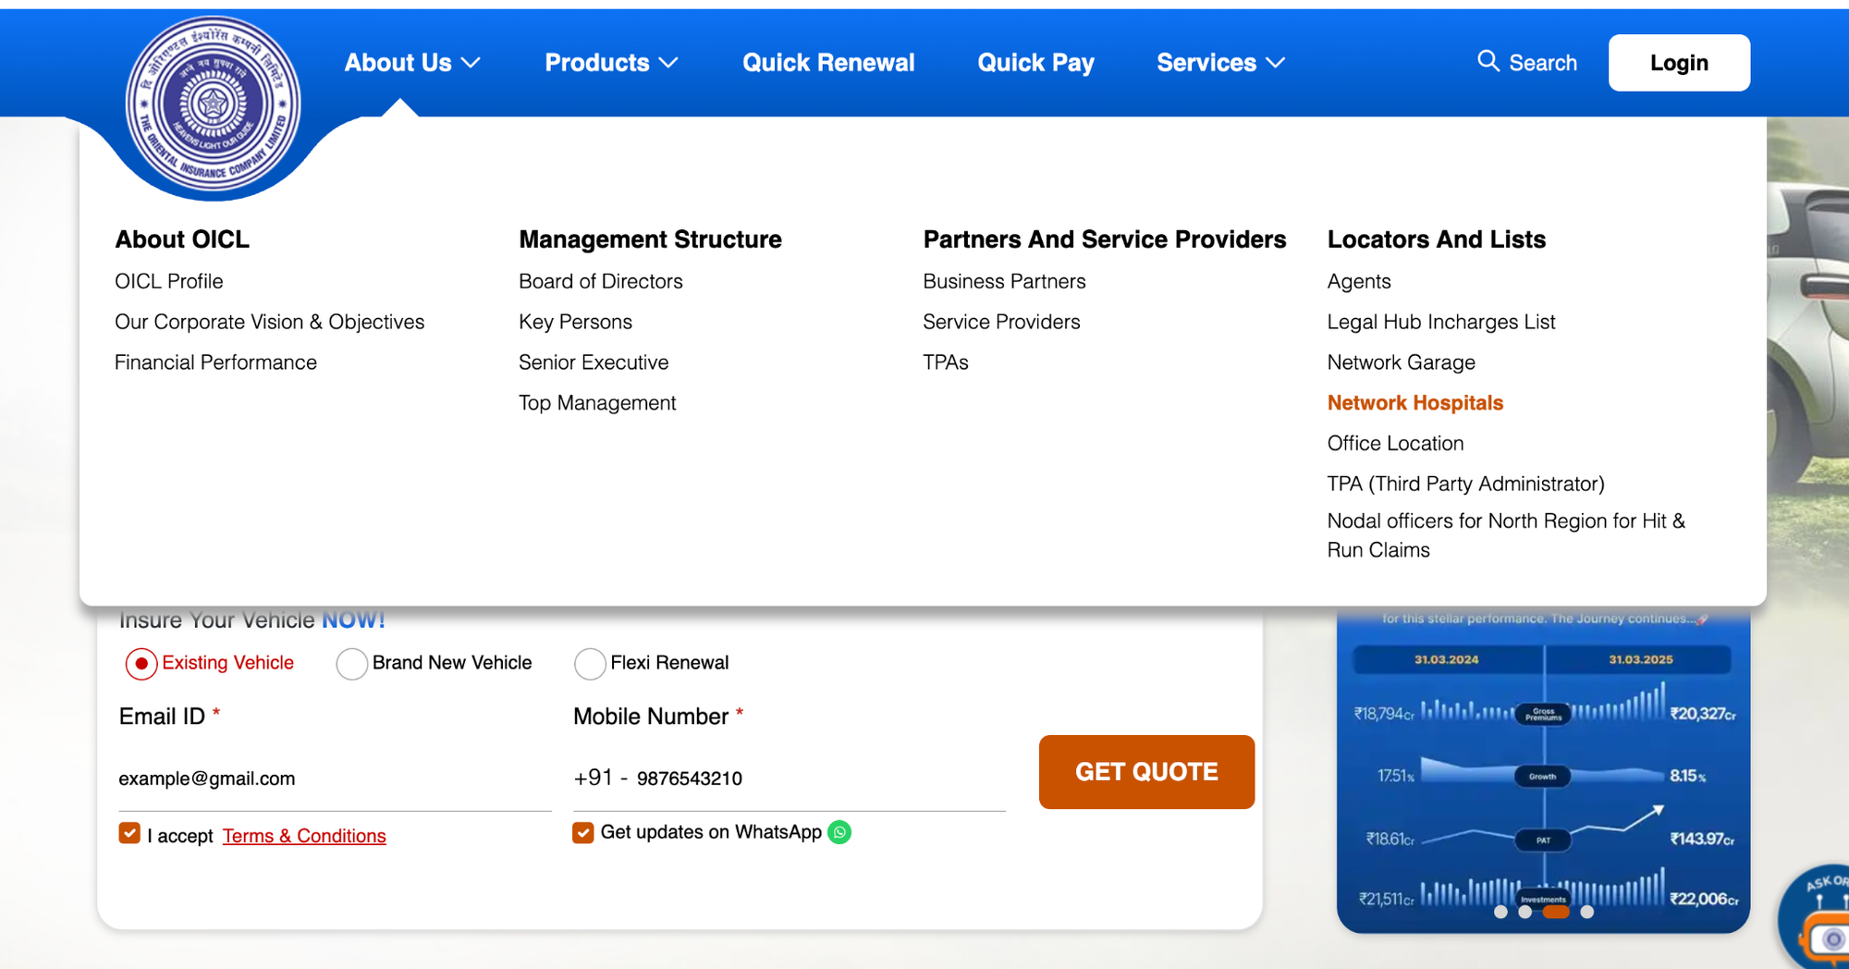Viewport: 1849px width, 969px height.
Task: Select the active orange carousel indicator
Action: (1556, 912)
